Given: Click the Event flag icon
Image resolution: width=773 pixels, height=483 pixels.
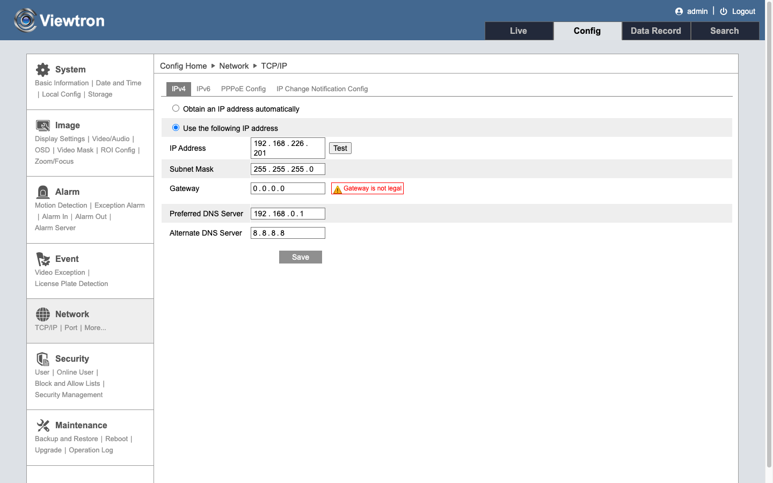Looking at the screenshot, I should [x=43, y=259].
